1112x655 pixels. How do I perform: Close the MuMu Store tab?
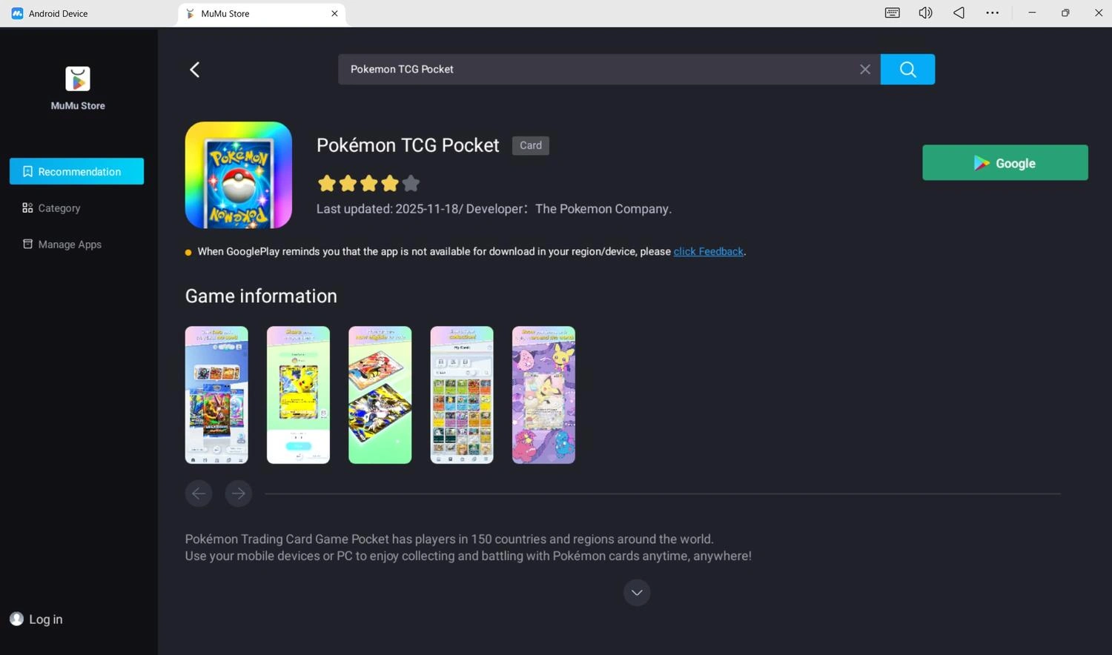tap(334, 13)
